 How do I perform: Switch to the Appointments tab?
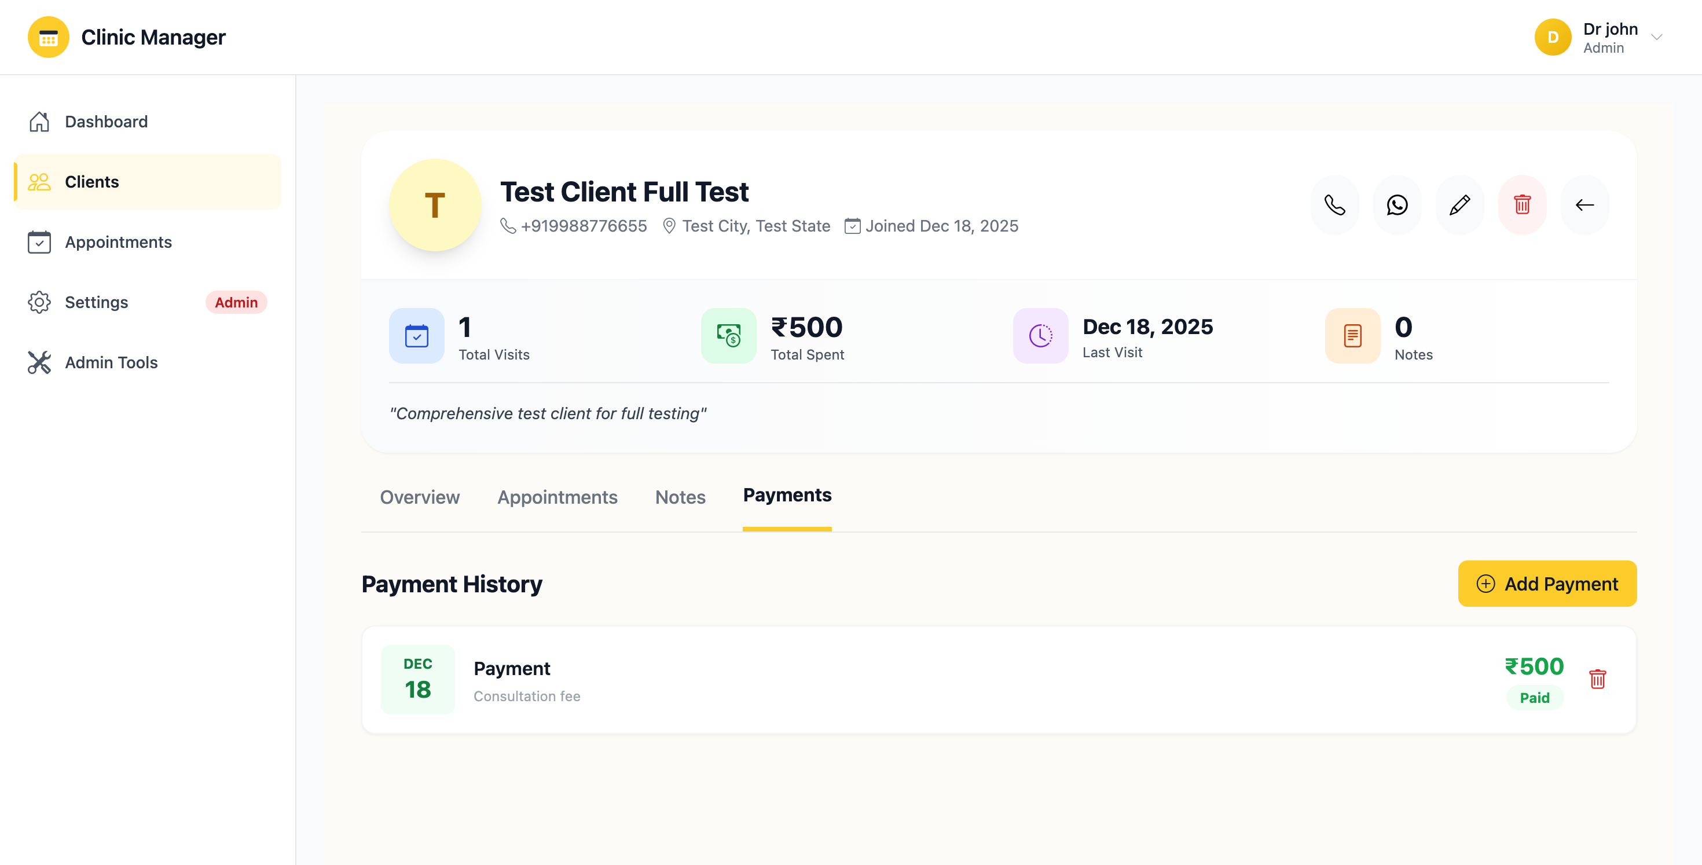(x=557, y=497)
